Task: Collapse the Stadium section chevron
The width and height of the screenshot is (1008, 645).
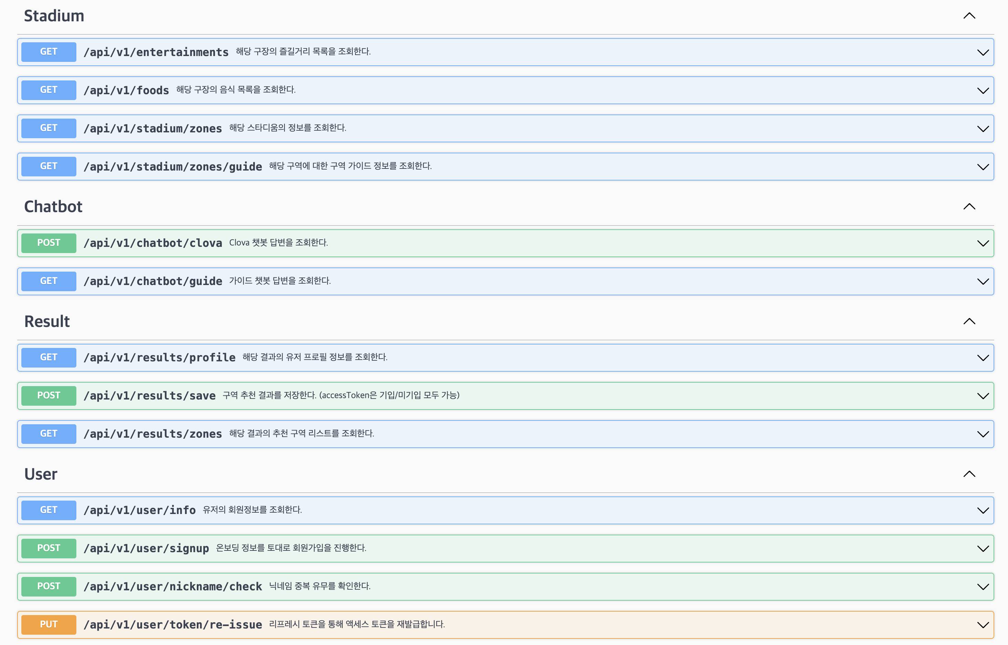Action: pyautogui.click(x=969, y=16)
